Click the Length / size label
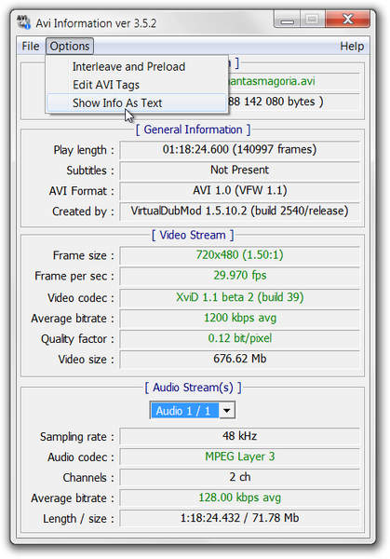The height and width of the screenshot is (559, 390). (x=78, y=519)
